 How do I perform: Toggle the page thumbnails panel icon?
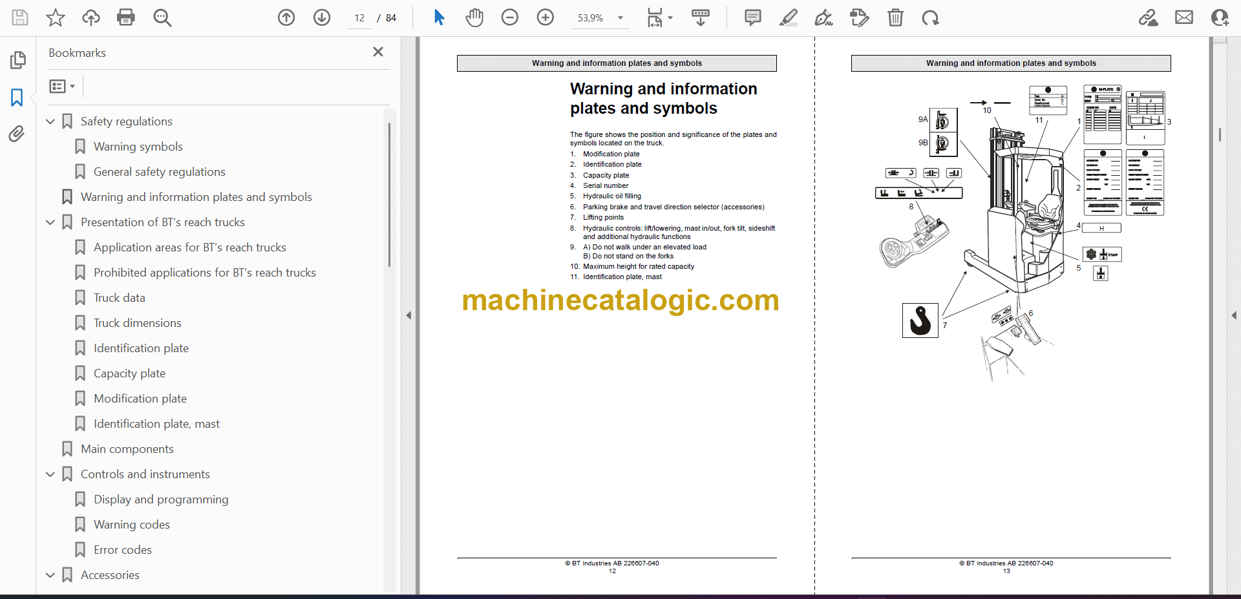(17, 60)
